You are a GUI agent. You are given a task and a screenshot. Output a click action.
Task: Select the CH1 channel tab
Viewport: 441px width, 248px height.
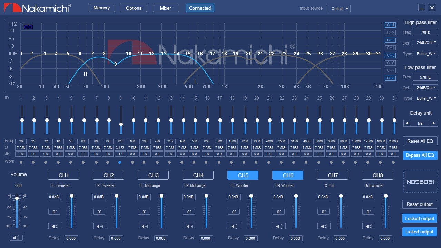pos(63,175)
